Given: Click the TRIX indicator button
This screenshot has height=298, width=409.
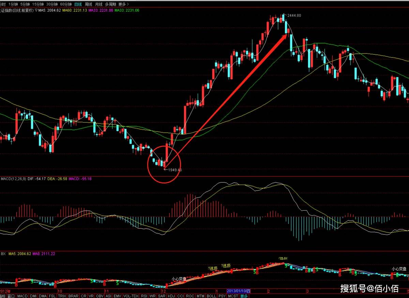Looking at the screenshot, I should point(62,296).
